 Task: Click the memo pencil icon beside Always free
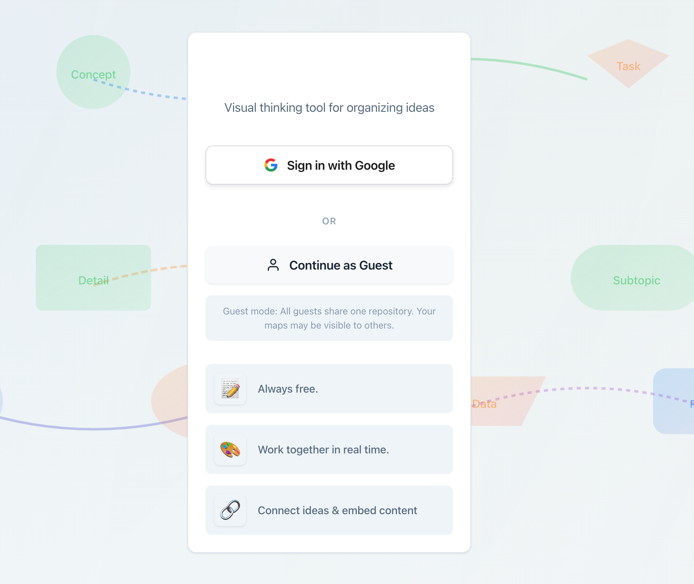click(x=230, y=389)
